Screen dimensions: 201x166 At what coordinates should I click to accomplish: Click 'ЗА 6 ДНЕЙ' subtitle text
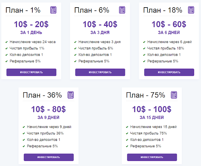click(169, 32)
